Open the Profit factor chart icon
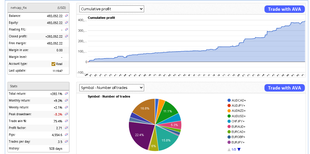The image size is (310, 154). pyautogui.click(x=66, y=128)
